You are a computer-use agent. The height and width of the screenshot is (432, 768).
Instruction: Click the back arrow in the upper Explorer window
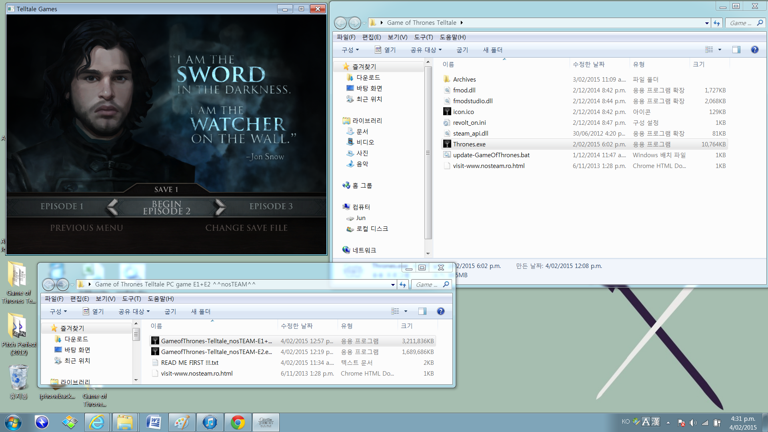340,23
